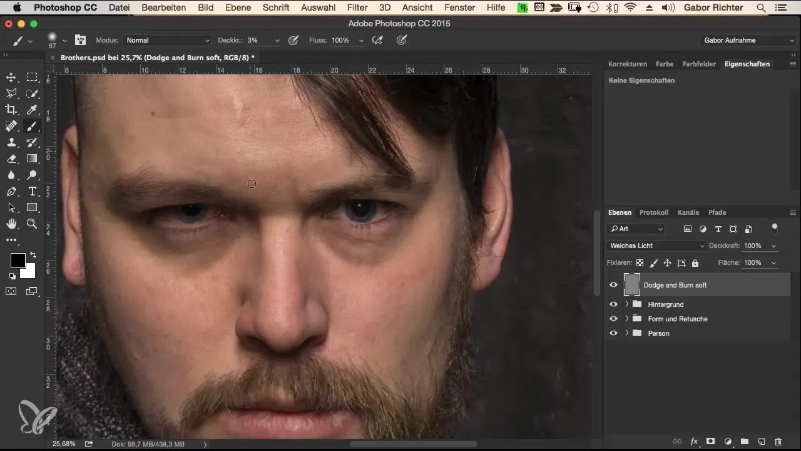Screen dimensions: 801x451
Task: Select the Rectangular Marquee tool
Action: tap(33, 78)
